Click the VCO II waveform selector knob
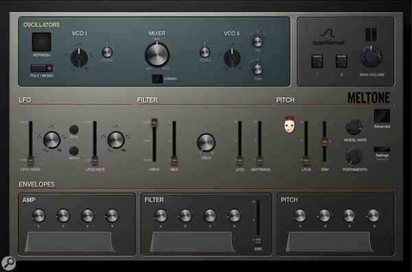 point(232,58)
